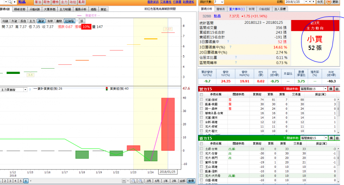Click the scroll-left arrow beside page 6
This screenshot has width=344, height=185.
point(31,181)
